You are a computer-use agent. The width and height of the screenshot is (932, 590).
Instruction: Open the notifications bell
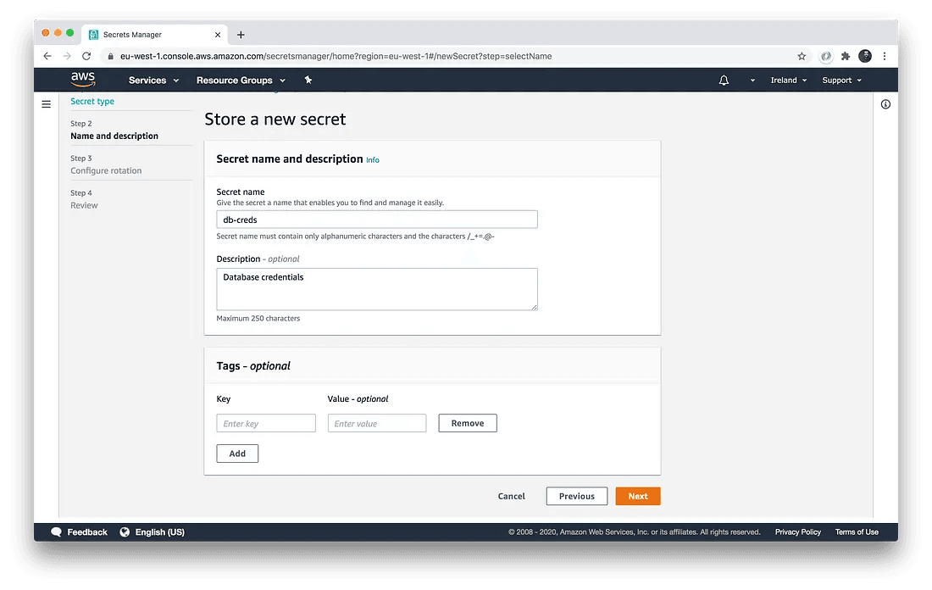(724, 81)
